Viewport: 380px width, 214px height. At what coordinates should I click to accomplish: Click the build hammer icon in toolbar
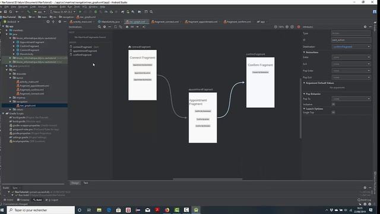[x=28, y=12]
